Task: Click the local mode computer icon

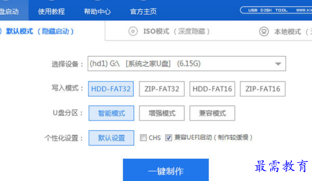Action: click(264, 31)
